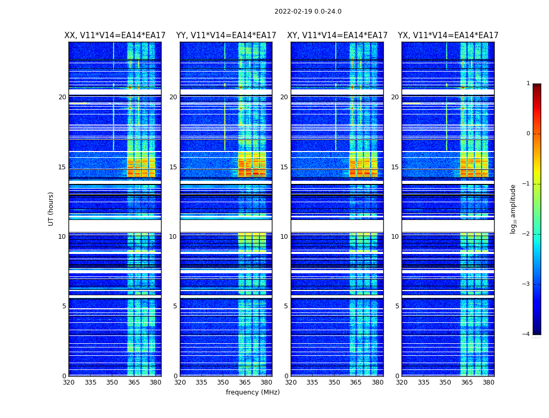Click the 20 hour tick on XY panel

284,97
